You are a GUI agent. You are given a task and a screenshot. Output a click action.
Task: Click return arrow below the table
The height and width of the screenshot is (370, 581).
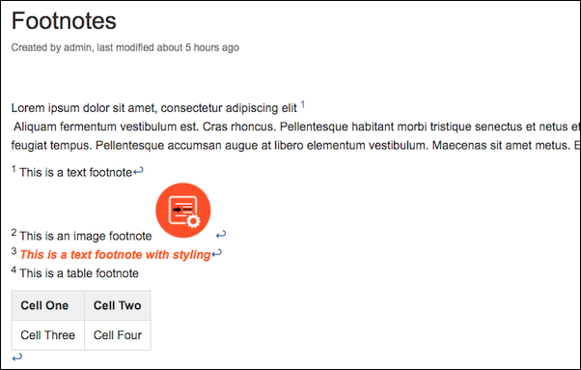click(x=17, y=357)
